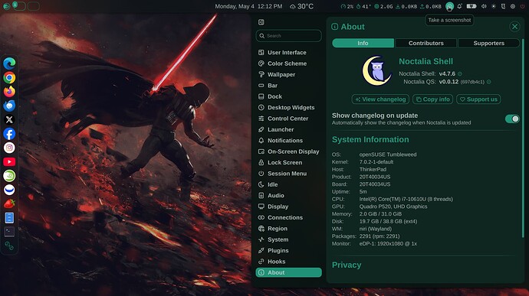Viewport: 529px width, 296px height.
Task: Click the volume icon in the top bar
Action: (484, 6)
